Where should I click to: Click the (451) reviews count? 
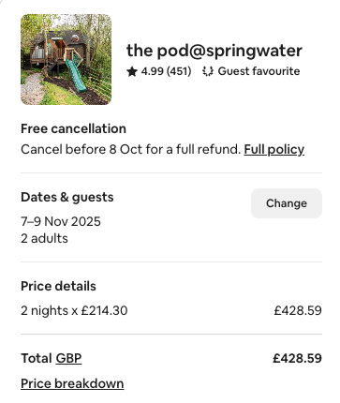pos(179,71)
